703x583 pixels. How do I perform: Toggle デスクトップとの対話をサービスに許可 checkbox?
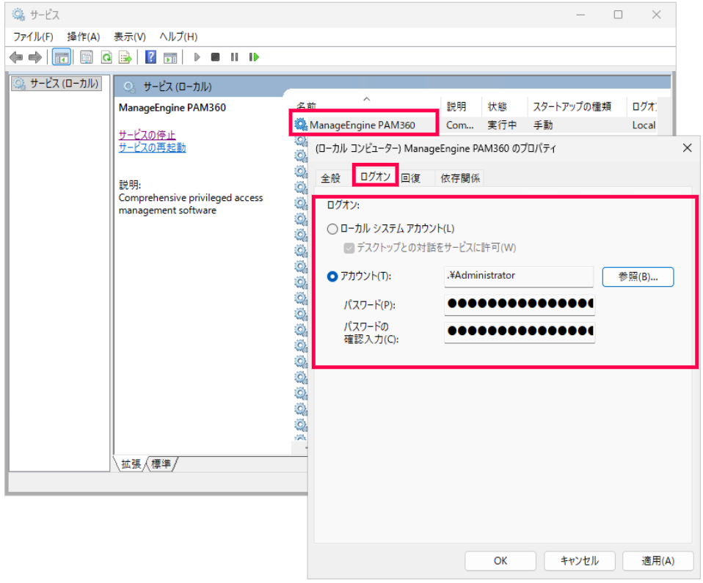pyautogui.click(x=349, y=248)
